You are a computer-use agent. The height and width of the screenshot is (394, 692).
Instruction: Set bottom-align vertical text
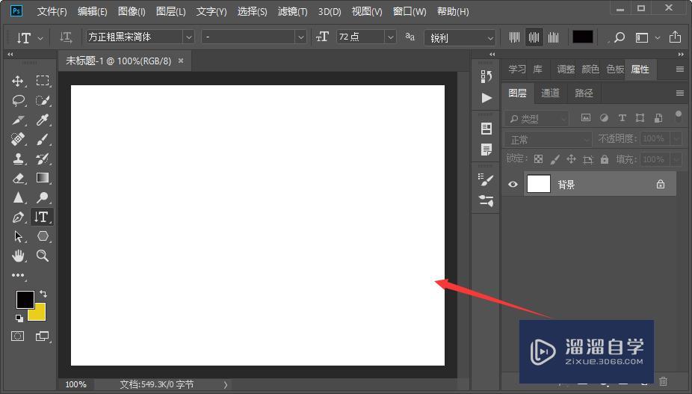pos(553,37)
